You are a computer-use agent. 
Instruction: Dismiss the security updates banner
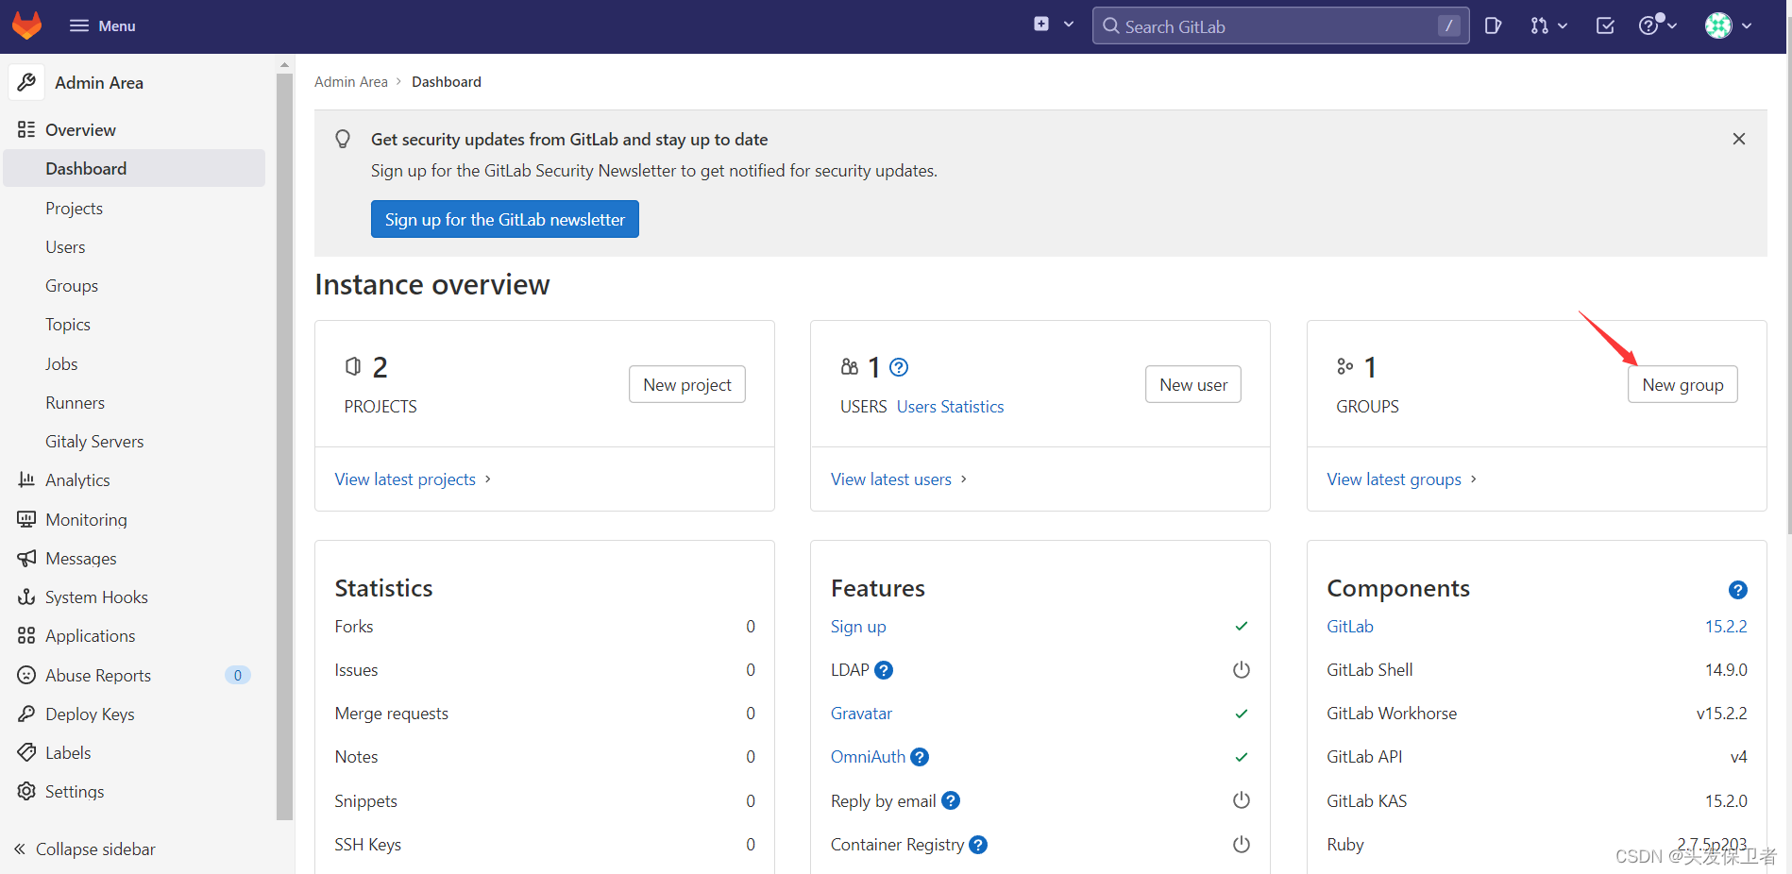coord(1739,139)
